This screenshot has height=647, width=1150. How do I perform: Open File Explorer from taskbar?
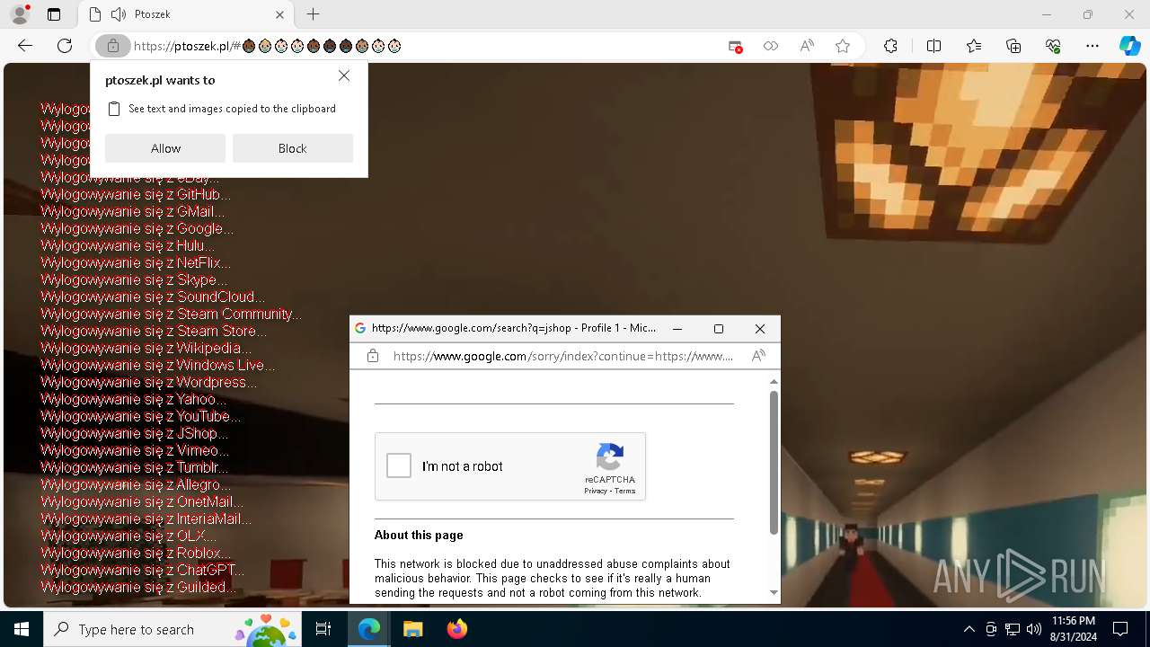[412, 629]
